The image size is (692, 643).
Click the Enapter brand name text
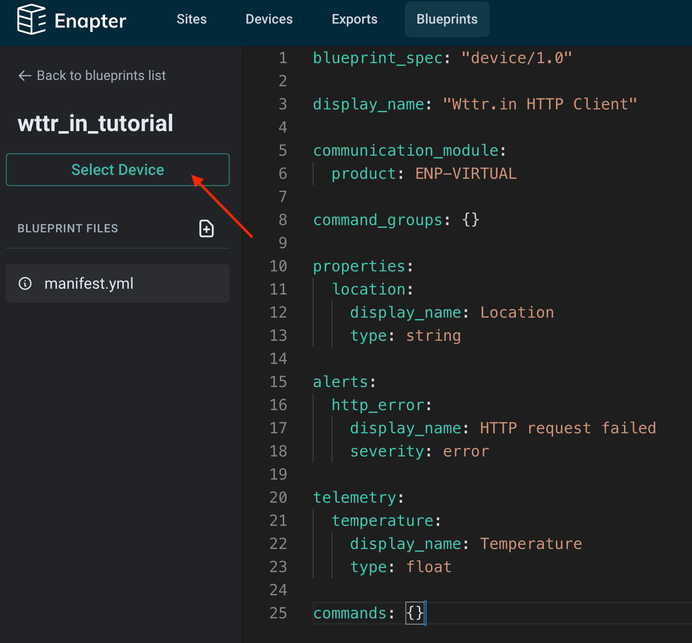pos(90,21)
